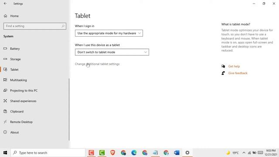Open the taskbar clock showing 9:03 PM
The width and height of the screenshot is (279, 157).
270,153
